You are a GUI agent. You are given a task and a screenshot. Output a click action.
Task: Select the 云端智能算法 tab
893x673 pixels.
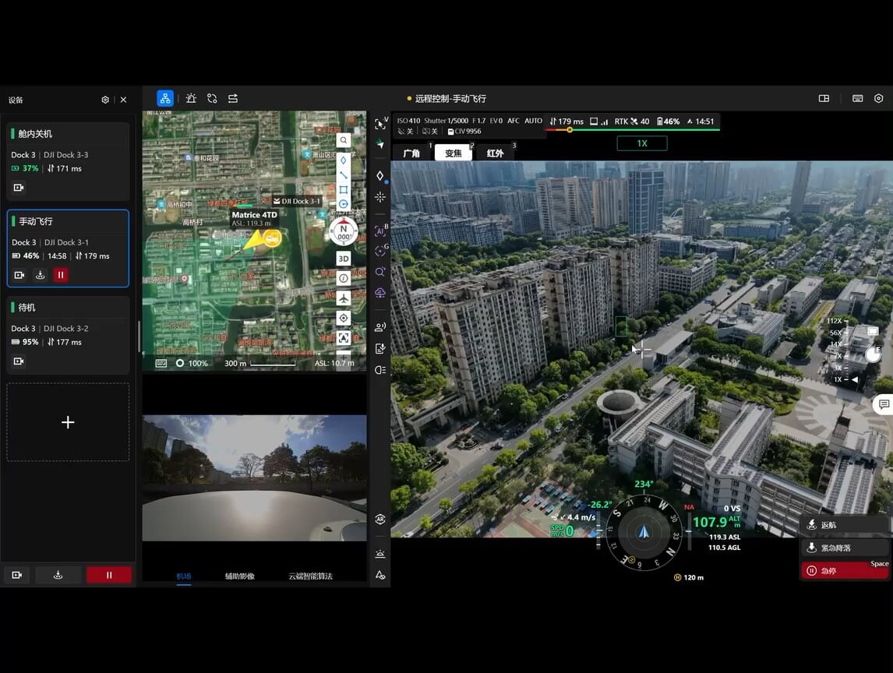coord(310,576)
